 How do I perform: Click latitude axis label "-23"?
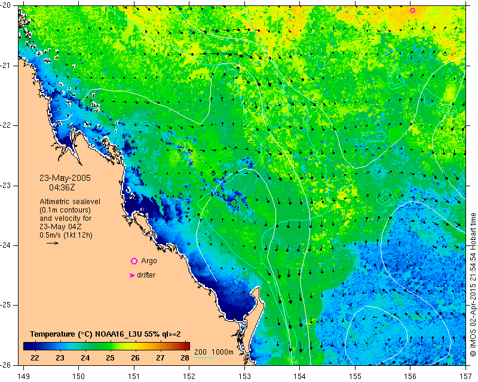pyautogui.click(x=5, y=186)
